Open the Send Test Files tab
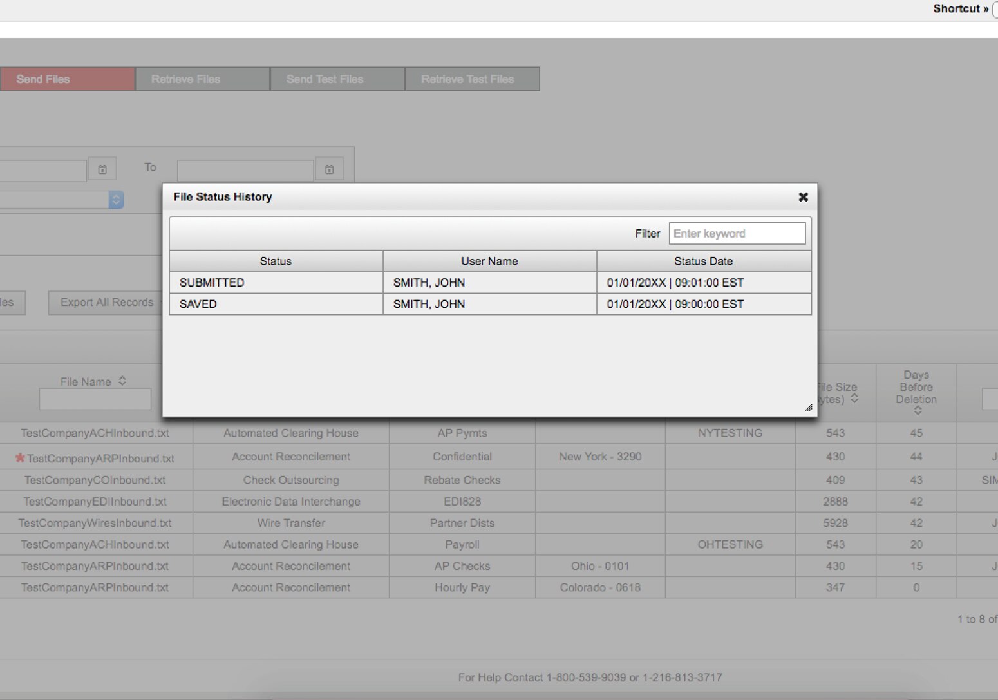Image resolution: width=998 pixels, height=700 pixels. pyautogui.click(x=325, y=79)
